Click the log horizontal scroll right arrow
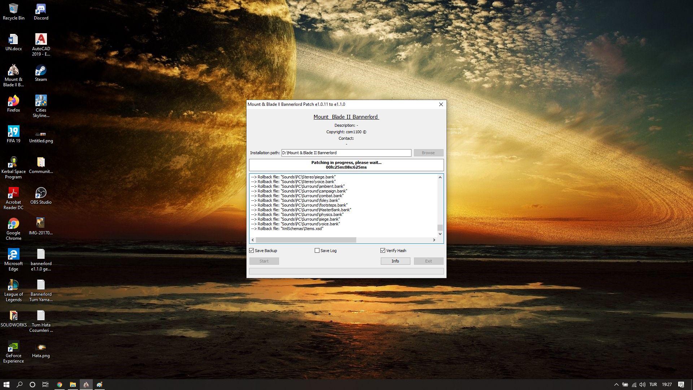This screenshot has height=390, width=693. pos(434,240)
